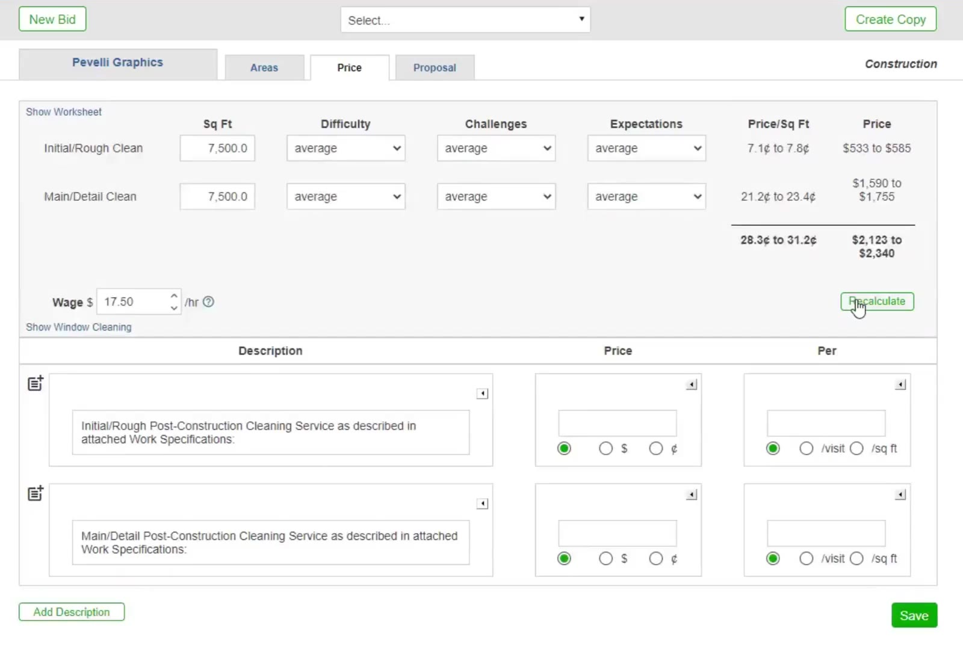The image size is (963, 669).
Task: Open Challenges dropdown for Main/Detail Clean
Action: pos(497,197)
